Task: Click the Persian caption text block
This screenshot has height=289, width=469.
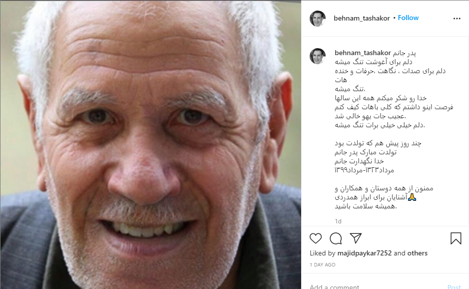Action: coord(394,129)
